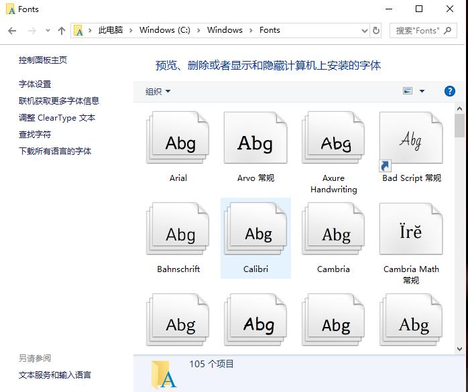
Task: Maximize the Fonts window
Action: point(419,9)
